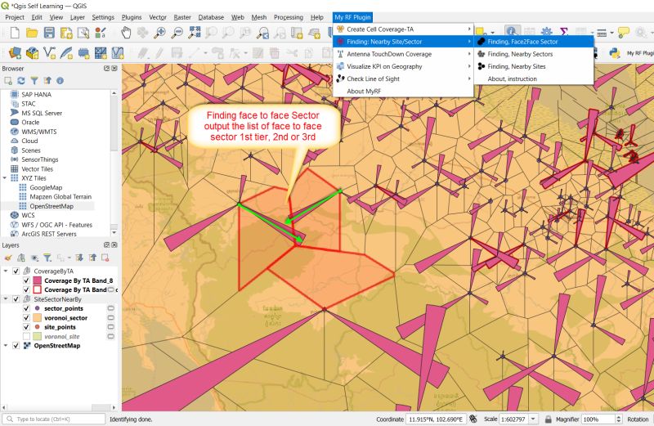Image resolution: width=654 pixels, height=426 pixels.
Task: Click Expand All icon in Layers panel
Action: click(x=79, y=258)
